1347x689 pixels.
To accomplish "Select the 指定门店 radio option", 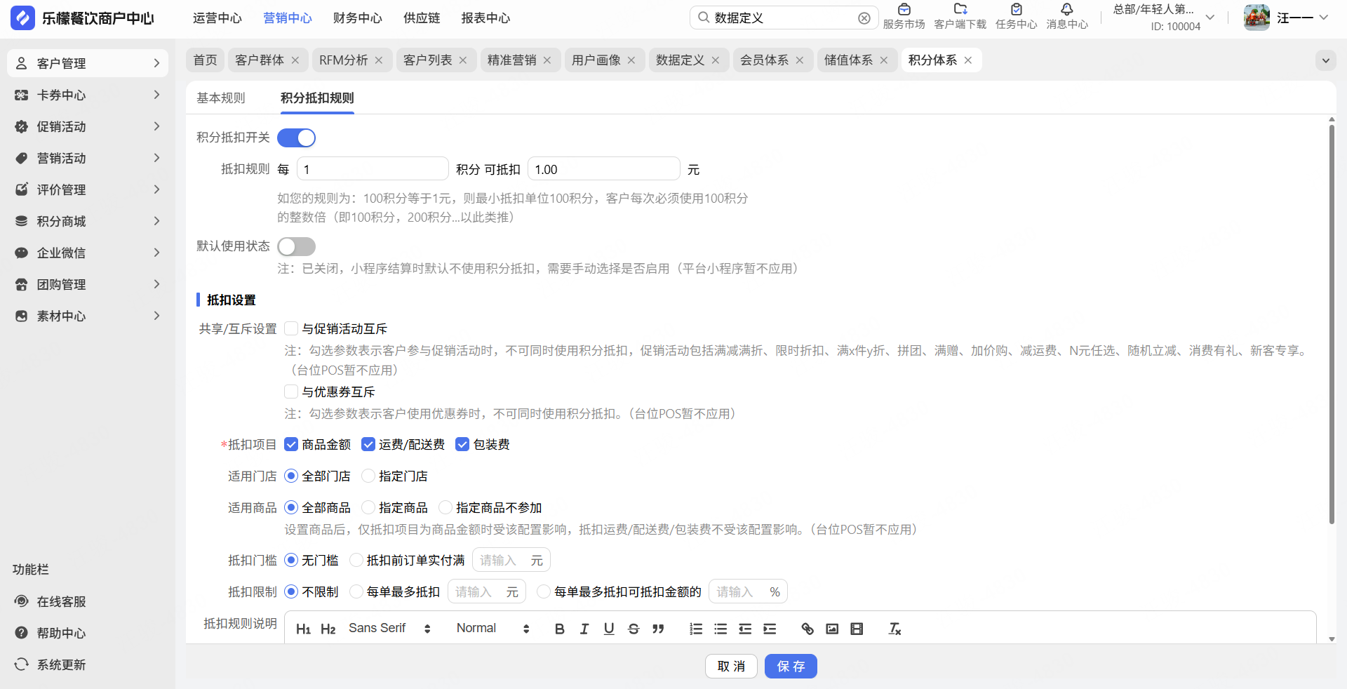I will [x=368, y=476].
